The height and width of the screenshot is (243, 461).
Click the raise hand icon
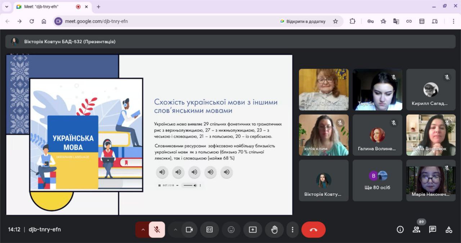click(x=274, y=230)
